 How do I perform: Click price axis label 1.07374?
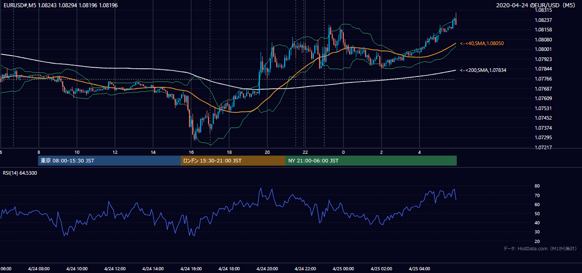[x=544, y=128]
